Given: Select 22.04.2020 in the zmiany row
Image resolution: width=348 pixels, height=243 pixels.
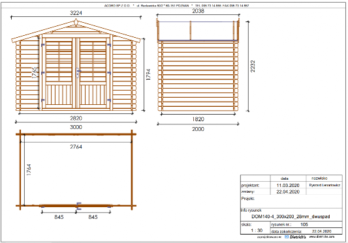Looking at the screenshot, I should click(288, 192).
